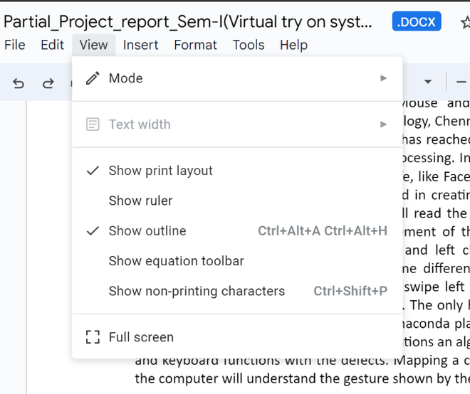Open the Help menu
Image resolution: width=470 pixels, height=394 pixels.
coord(293,46)
